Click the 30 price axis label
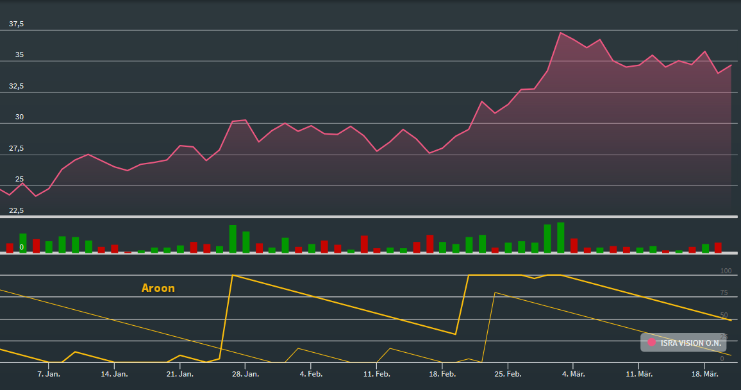This screenshot has height=390, width=741. (x=19, y=117)
